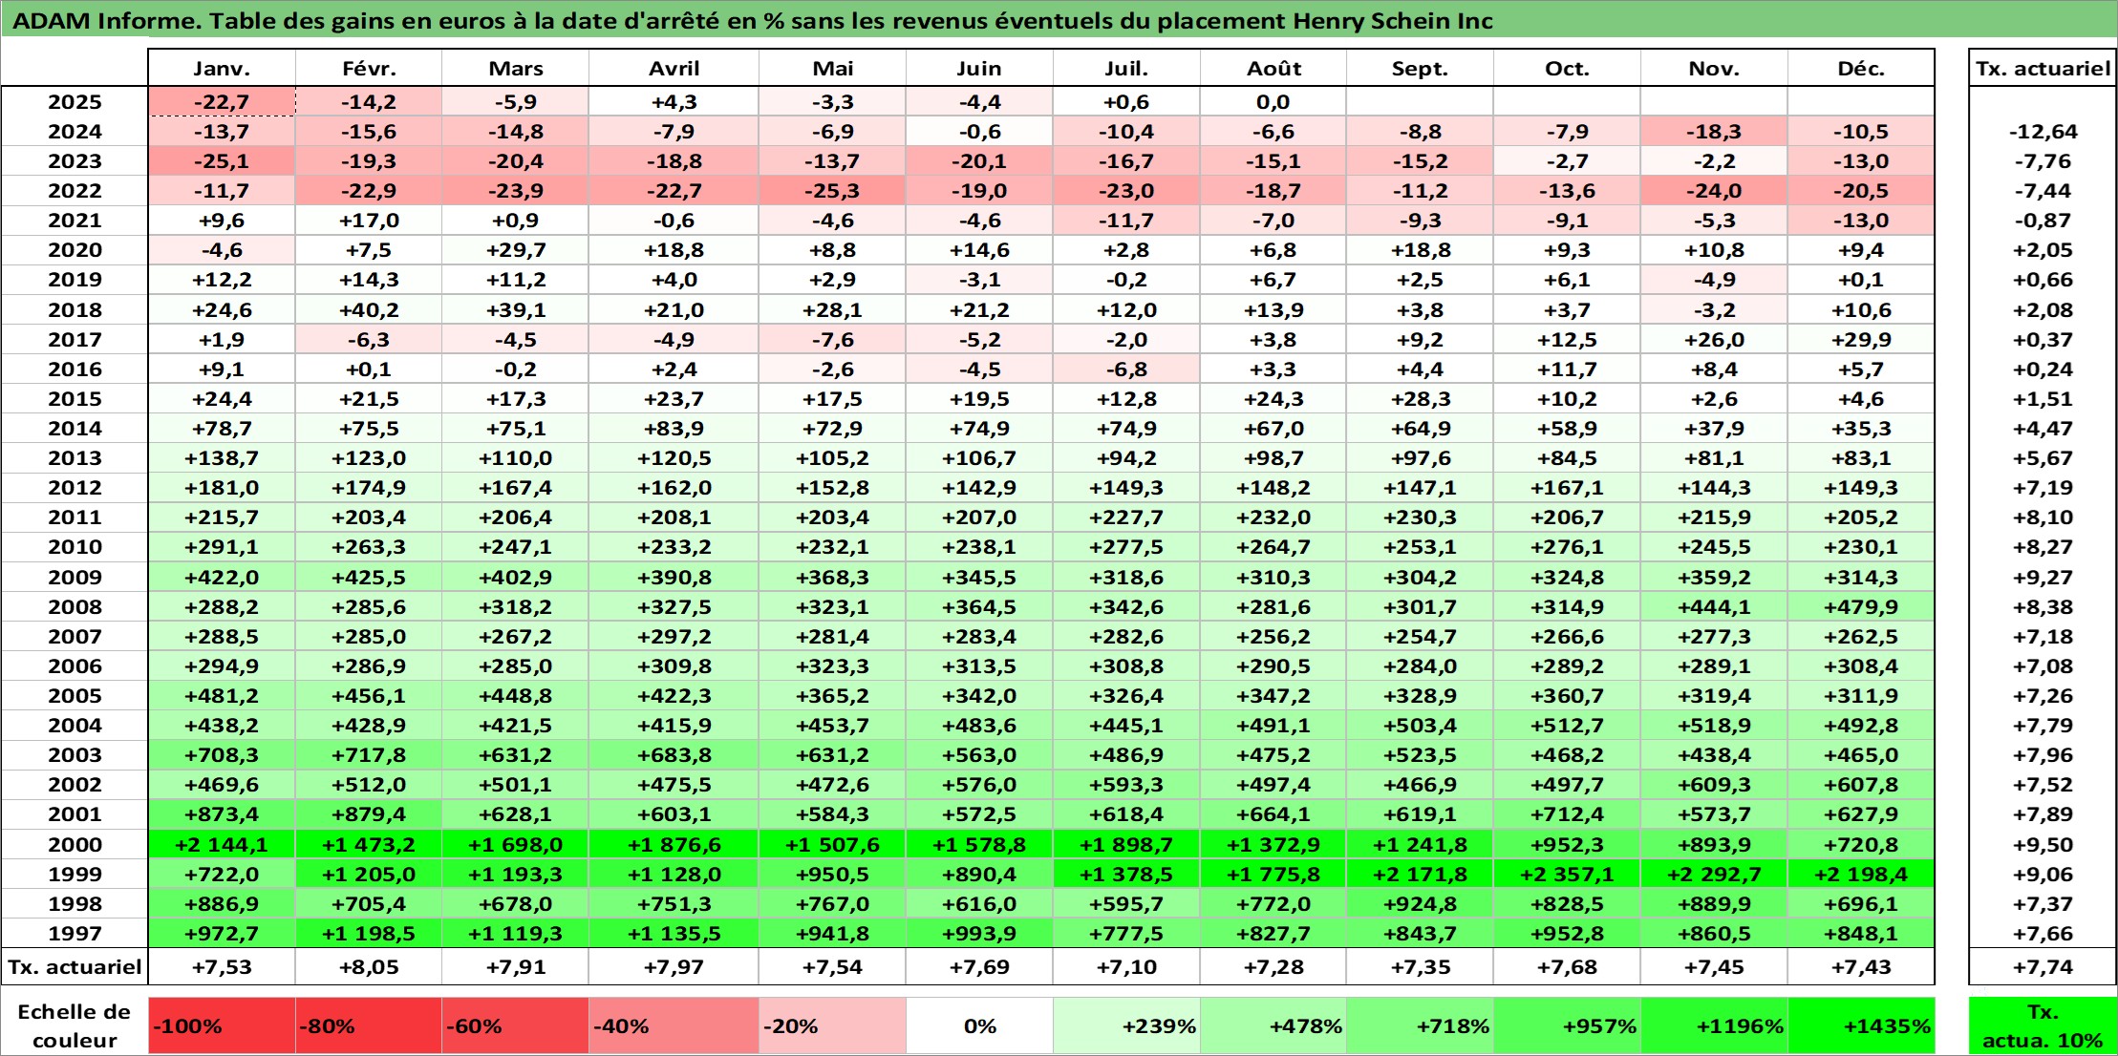Click the 'Mars' column header
Screen dimensions: 2118x1056
click(x=515, y=68)
